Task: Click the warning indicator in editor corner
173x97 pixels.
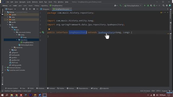Action: point(162,12)
